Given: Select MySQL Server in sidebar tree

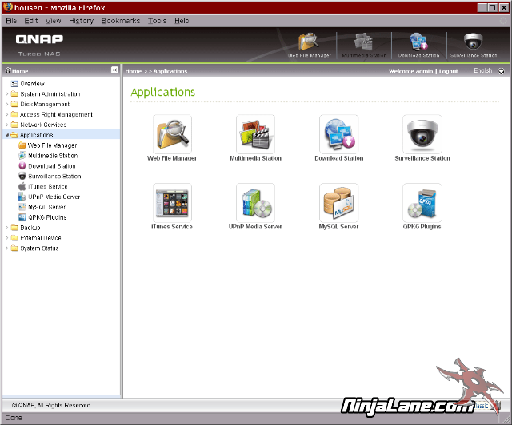Looking at the screenshot, I should click(46, 207).
